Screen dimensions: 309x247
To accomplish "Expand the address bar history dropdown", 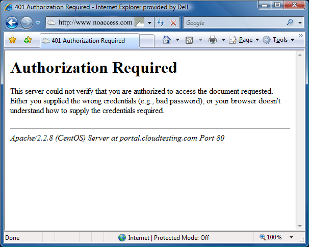I will click(149, 23).
